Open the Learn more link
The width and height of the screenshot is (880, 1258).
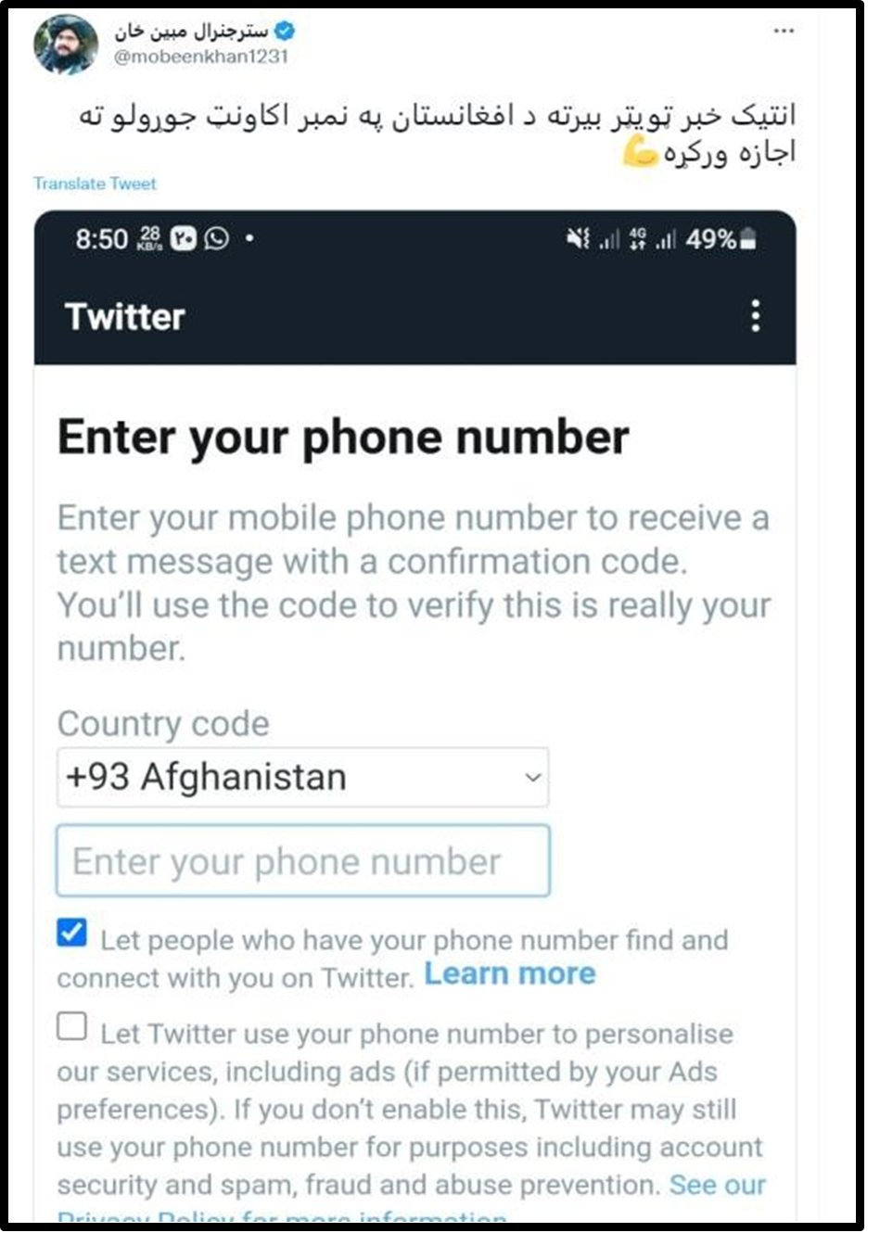pyautogui.click(x=510, y=973)
